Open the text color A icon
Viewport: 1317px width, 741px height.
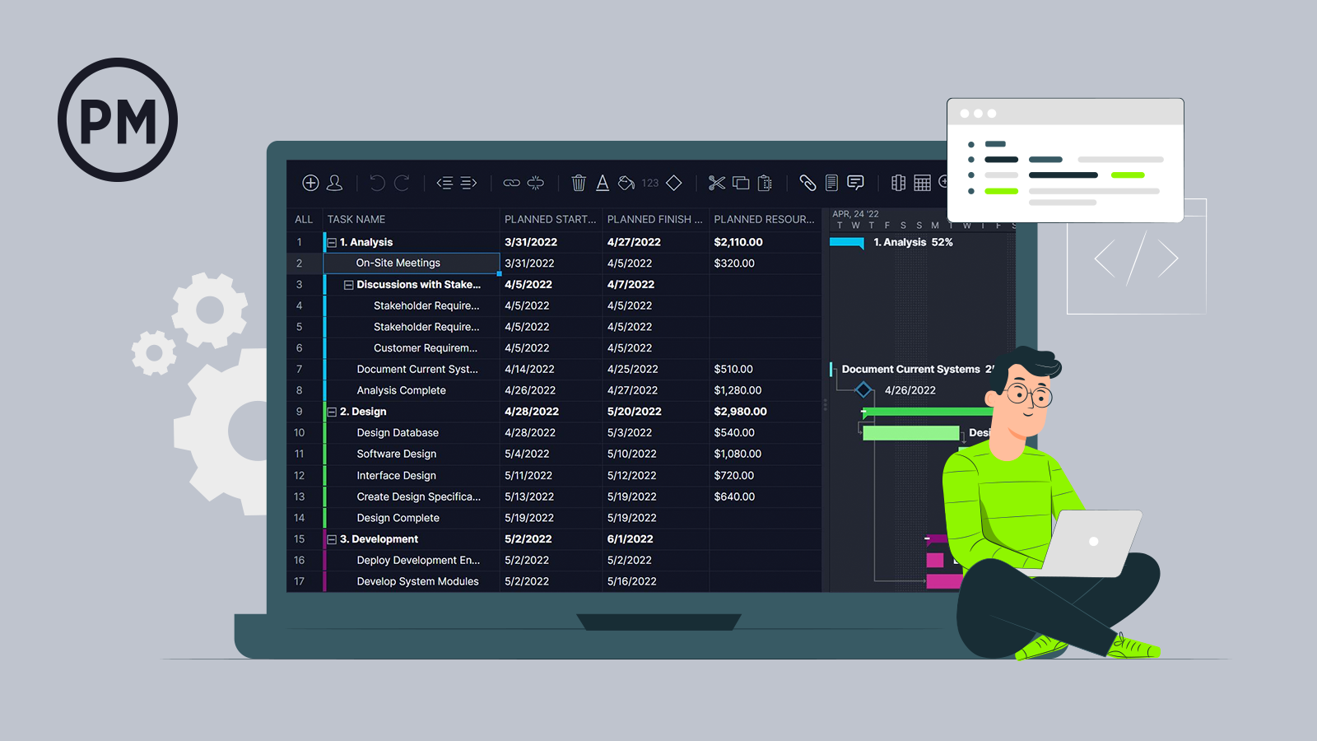click(603, 183)
